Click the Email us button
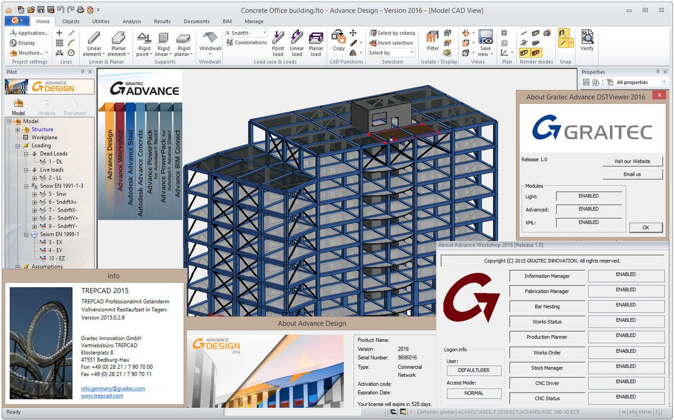674x420 pixels. 632,174
